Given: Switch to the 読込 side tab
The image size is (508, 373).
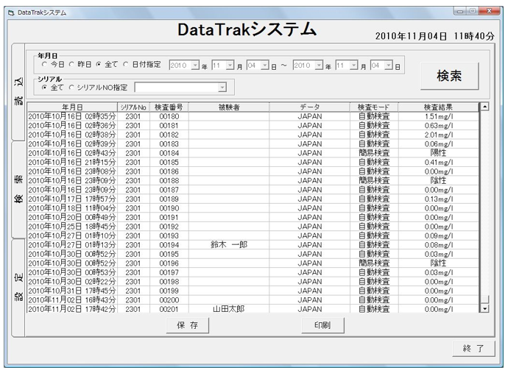Looking at the screenshot, I should point(17,93).
